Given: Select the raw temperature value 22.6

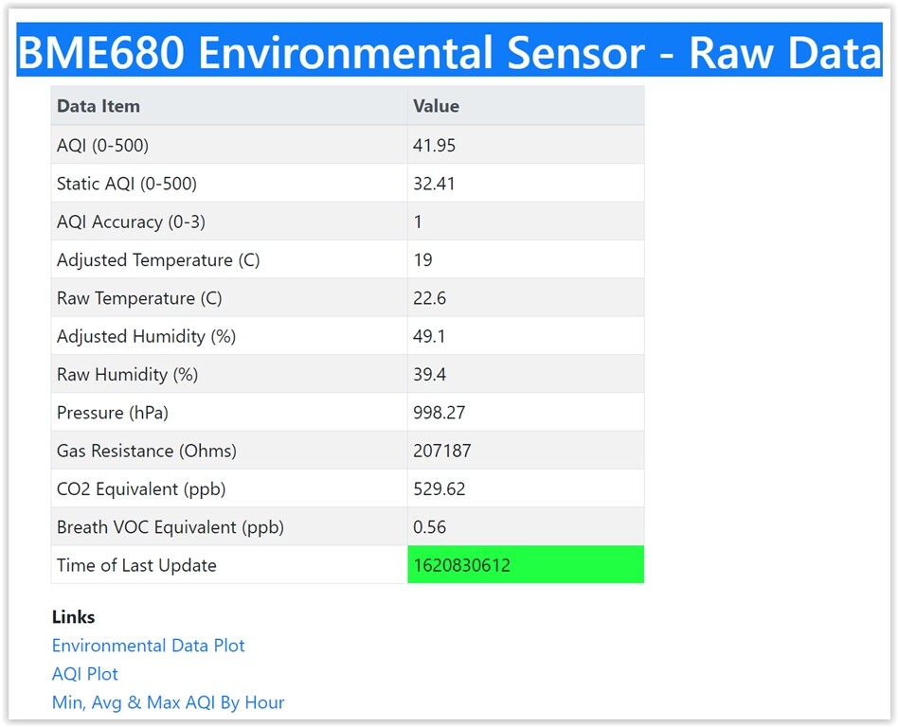Looking at the screenshot, I should 429,298.
